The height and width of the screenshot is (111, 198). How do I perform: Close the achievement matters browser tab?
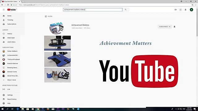(19, 2)
